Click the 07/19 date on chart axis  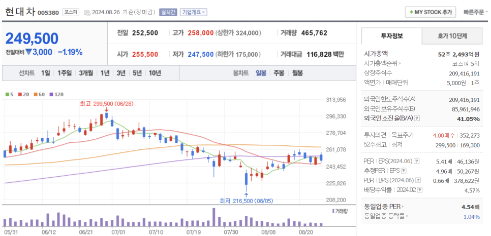[194, 232]
